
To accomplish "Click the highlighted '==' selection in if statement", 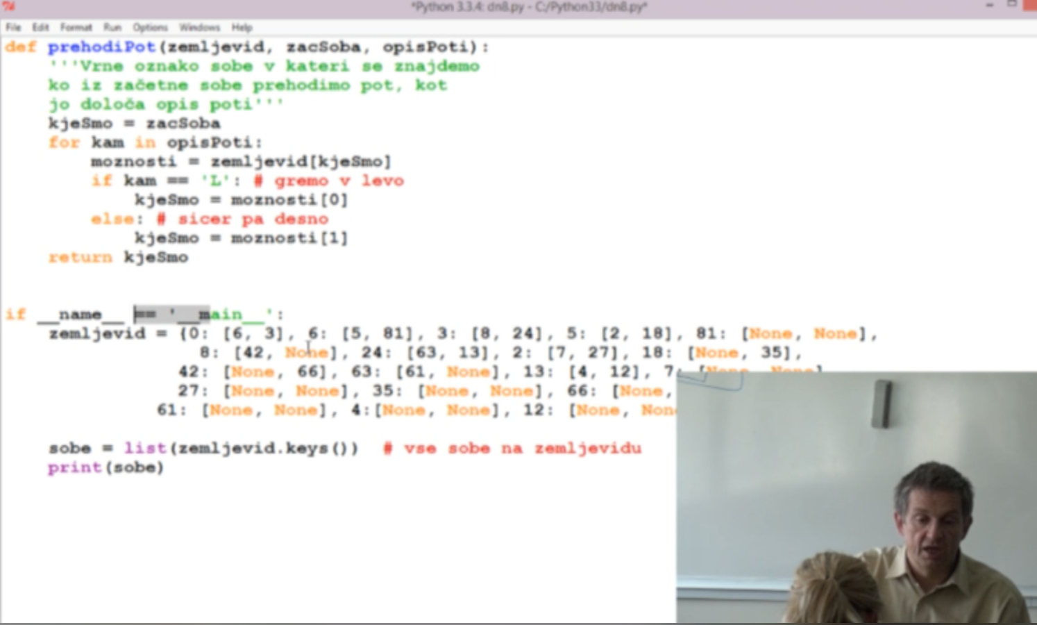I will [x=145, y=315].
